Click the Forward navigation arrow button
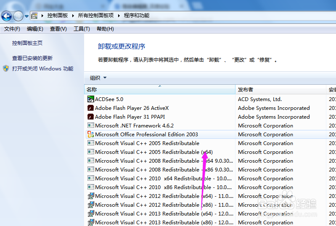Screen dimensions: 336x226 coord(18,16)
